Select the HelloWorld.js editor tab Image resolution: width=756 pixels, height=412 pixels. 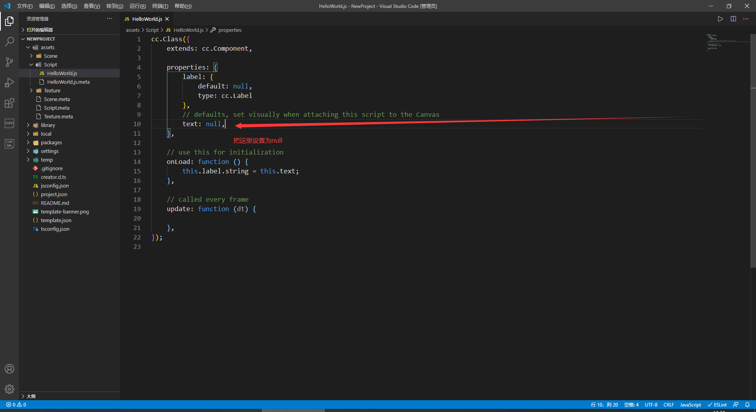[x=146, y=19]
